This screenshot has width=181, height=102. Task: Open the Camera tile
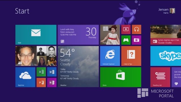click(x=136, y=40)
